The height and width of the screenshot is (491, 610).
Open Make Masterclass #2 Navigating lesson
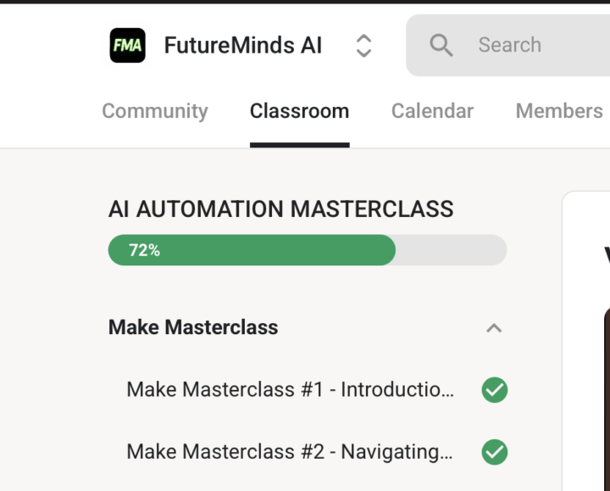click(x=290, y=452)
